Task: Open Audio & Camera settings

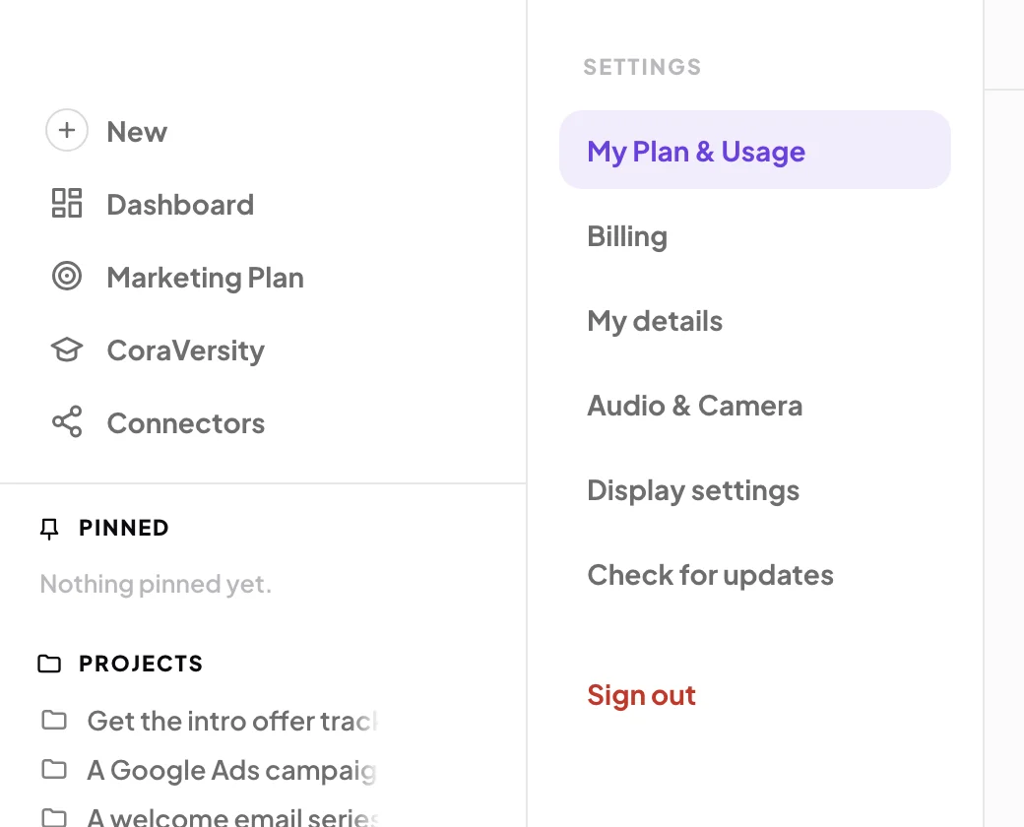Action: tap(694, 406)
